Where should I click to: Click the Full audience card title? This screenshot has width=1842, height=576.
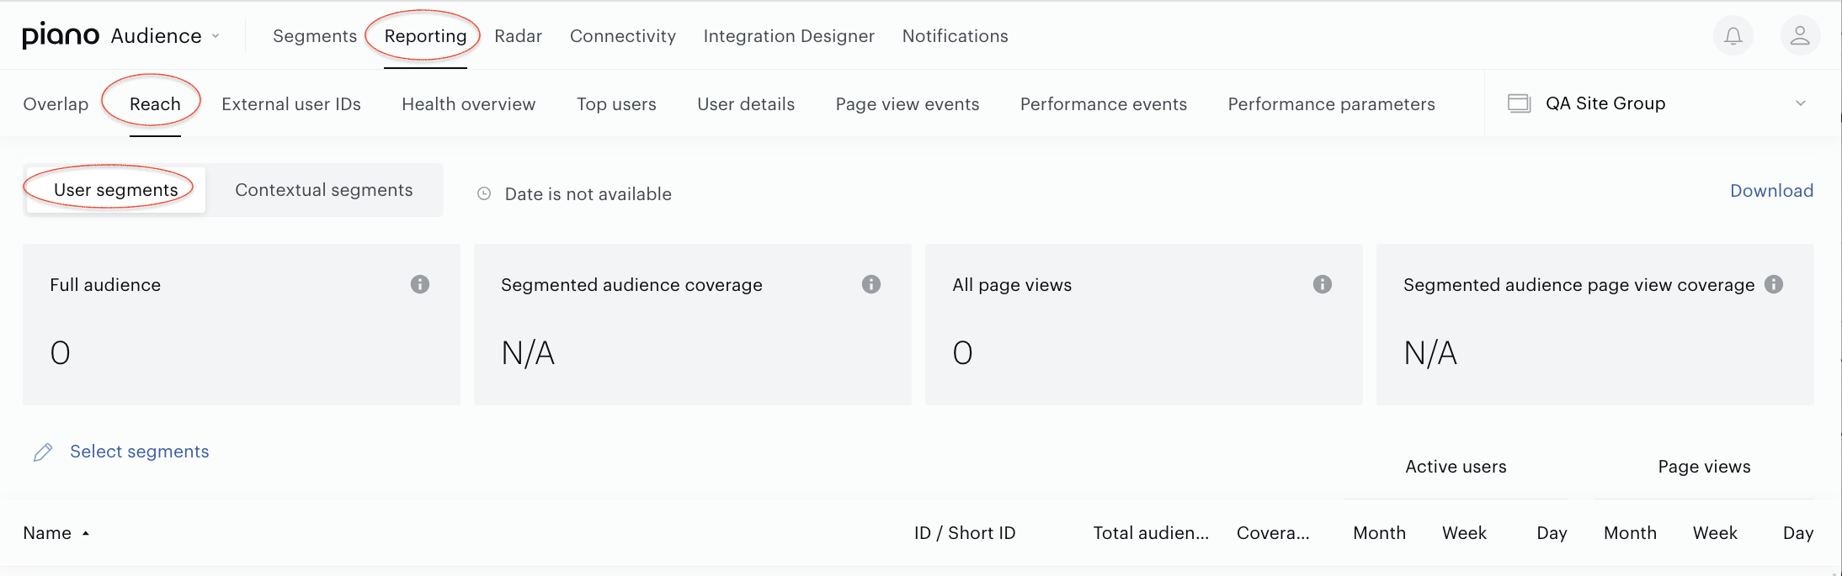point(105,285)
